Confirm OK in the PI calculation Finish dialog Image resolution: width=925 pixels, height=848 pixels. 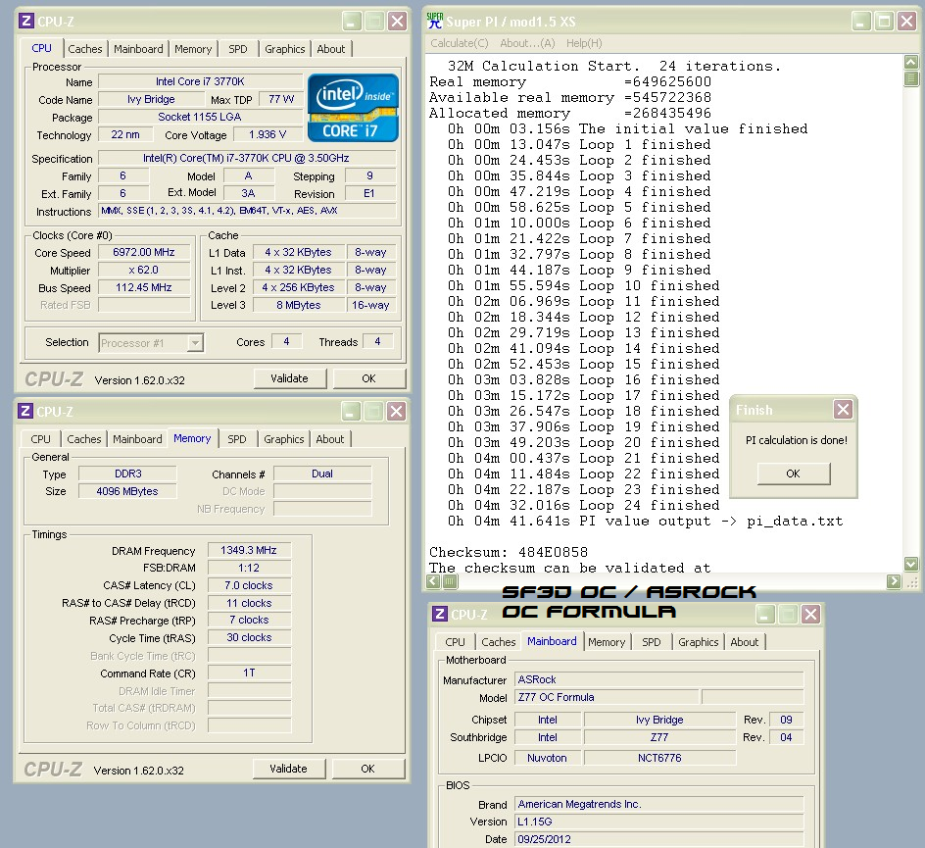pos(794,474)
